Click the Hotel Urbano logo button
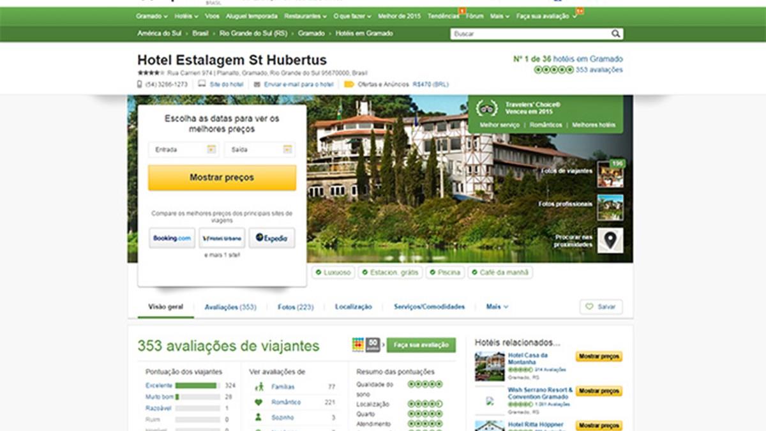This screenshot has width=766, height=431. [x=222, y=238]
